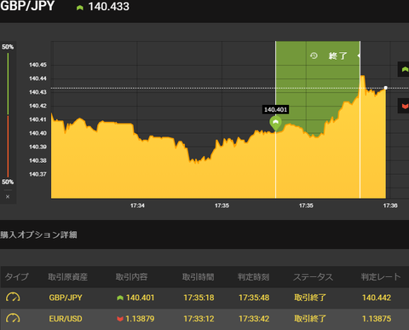This screenshot has width=409, height=330.
Task: Click the 終了 label in green zone
Action: click(337, 55)
